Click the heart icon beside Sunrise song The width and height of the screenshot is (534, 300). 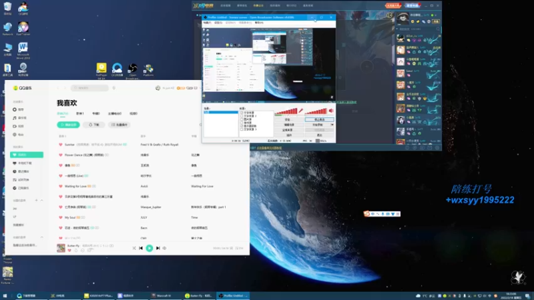61,145
